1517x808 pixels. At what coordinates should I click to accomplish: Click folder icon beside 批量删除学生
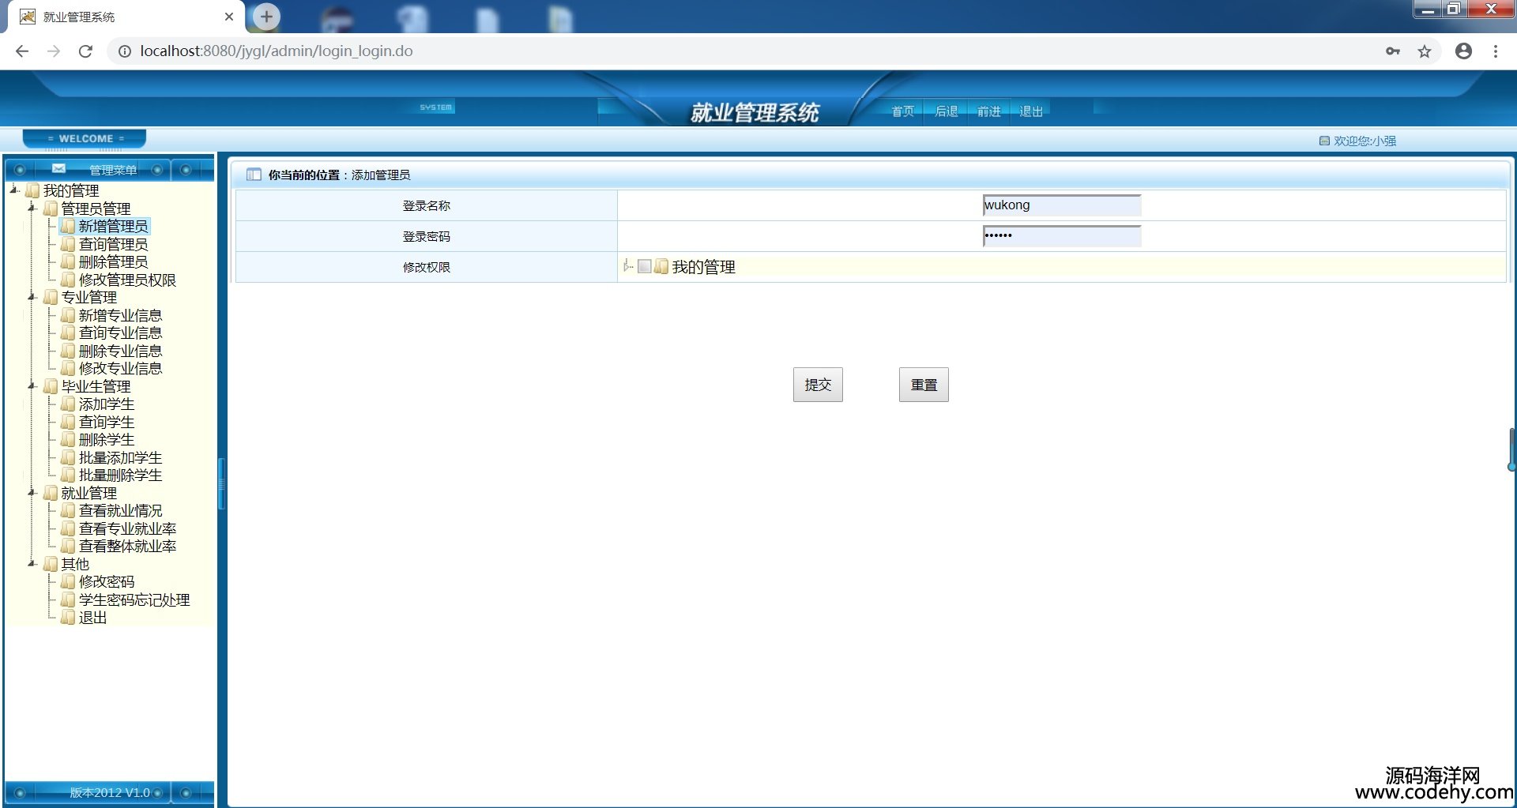click(x=68, y=475)
